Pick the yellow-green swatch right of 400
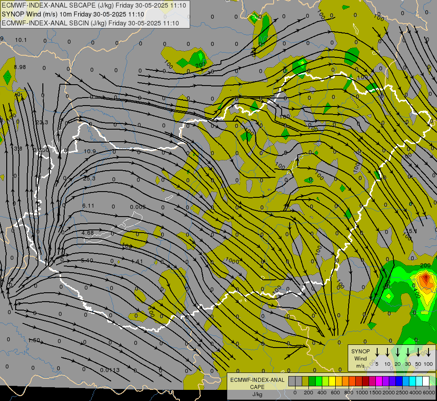The width and height of the screenshot is (437, 401). (x=325, y=381)
